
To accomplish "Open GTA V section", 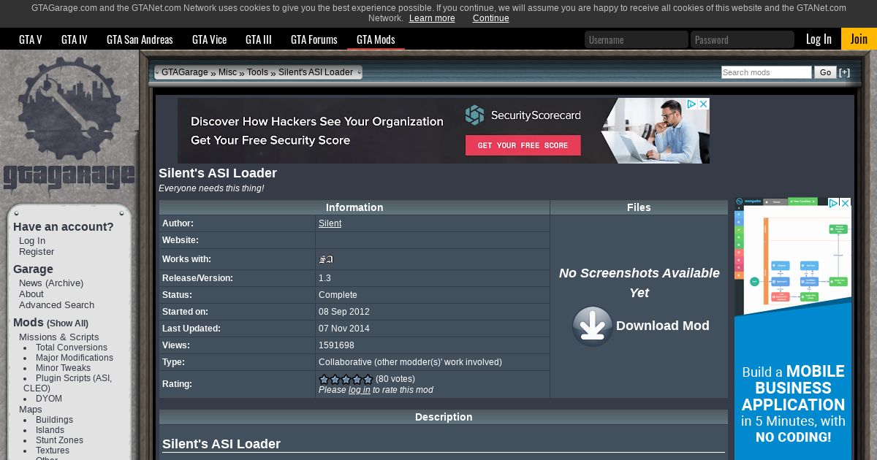I will 31,39.
